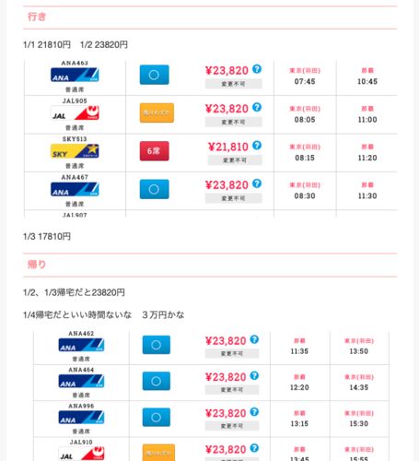Select available seat button for ANA463

point(154,75)
